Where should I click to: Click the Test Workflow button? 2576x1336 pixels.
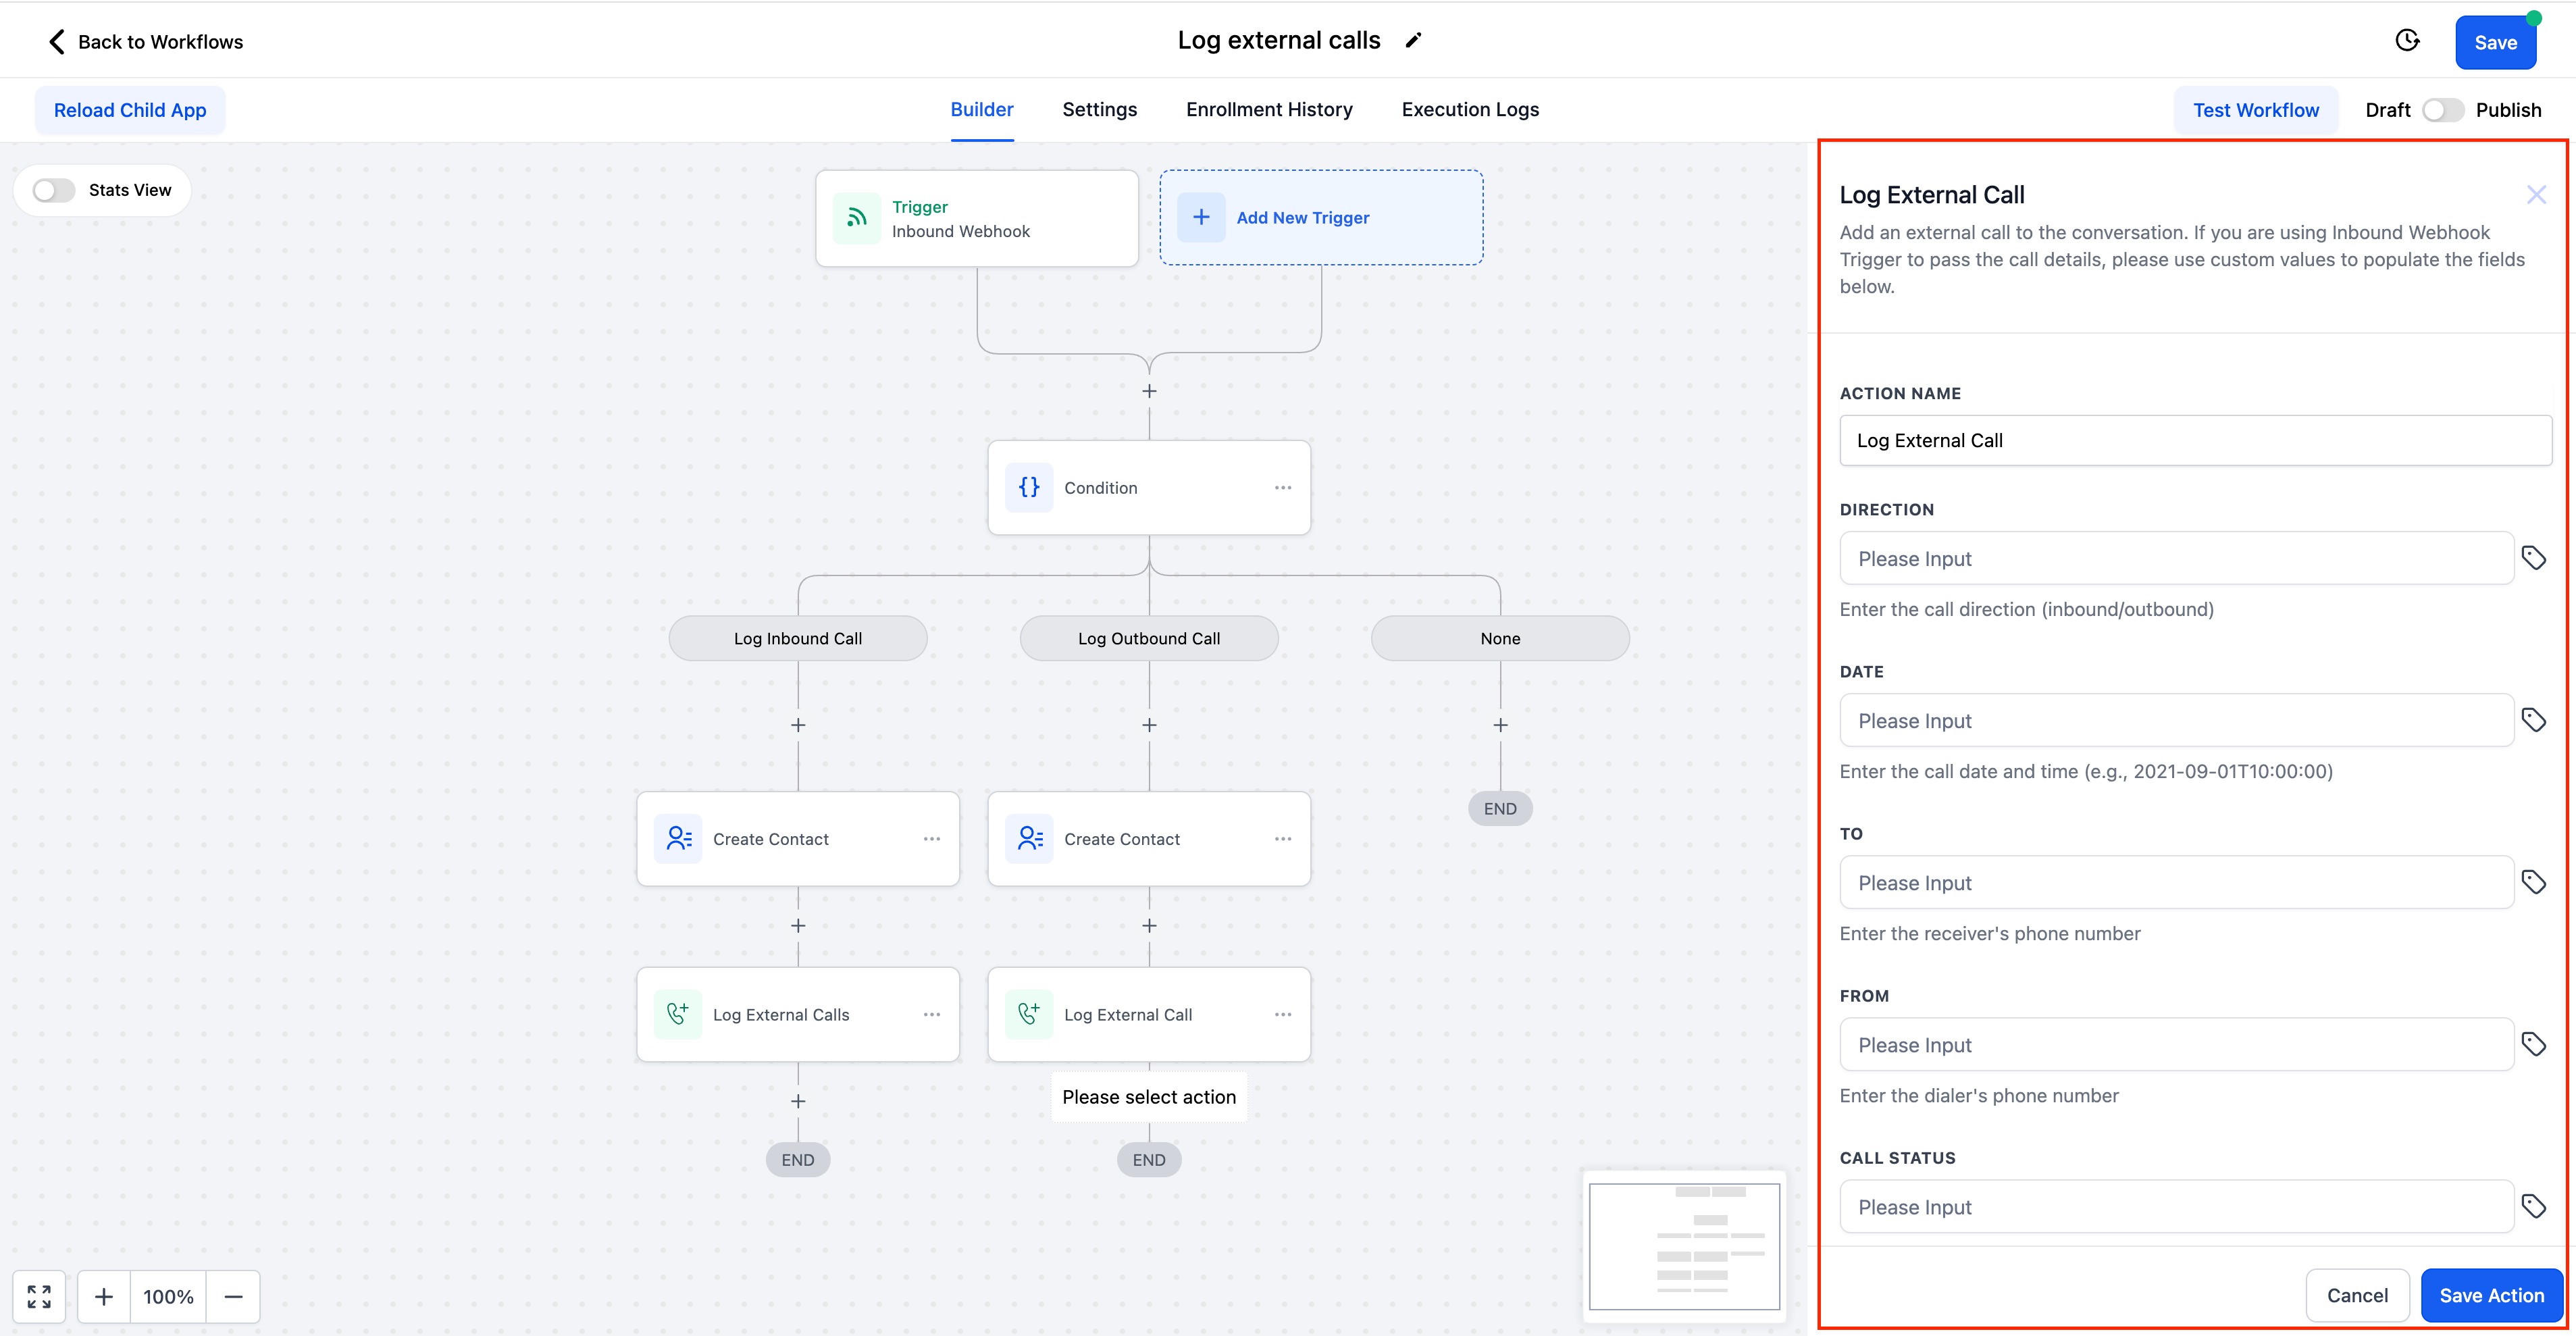pyautogui.click(x=2255, y=110)
